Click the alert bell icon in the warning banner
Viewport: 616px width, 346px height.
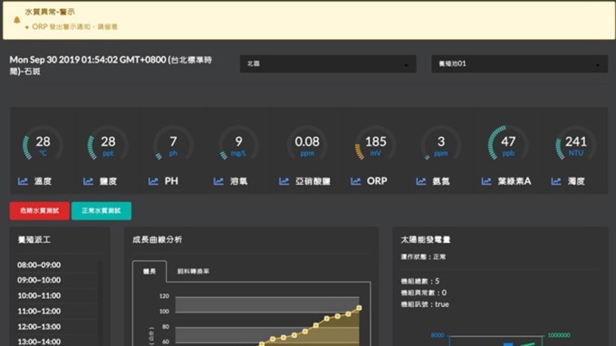(17, 20)
